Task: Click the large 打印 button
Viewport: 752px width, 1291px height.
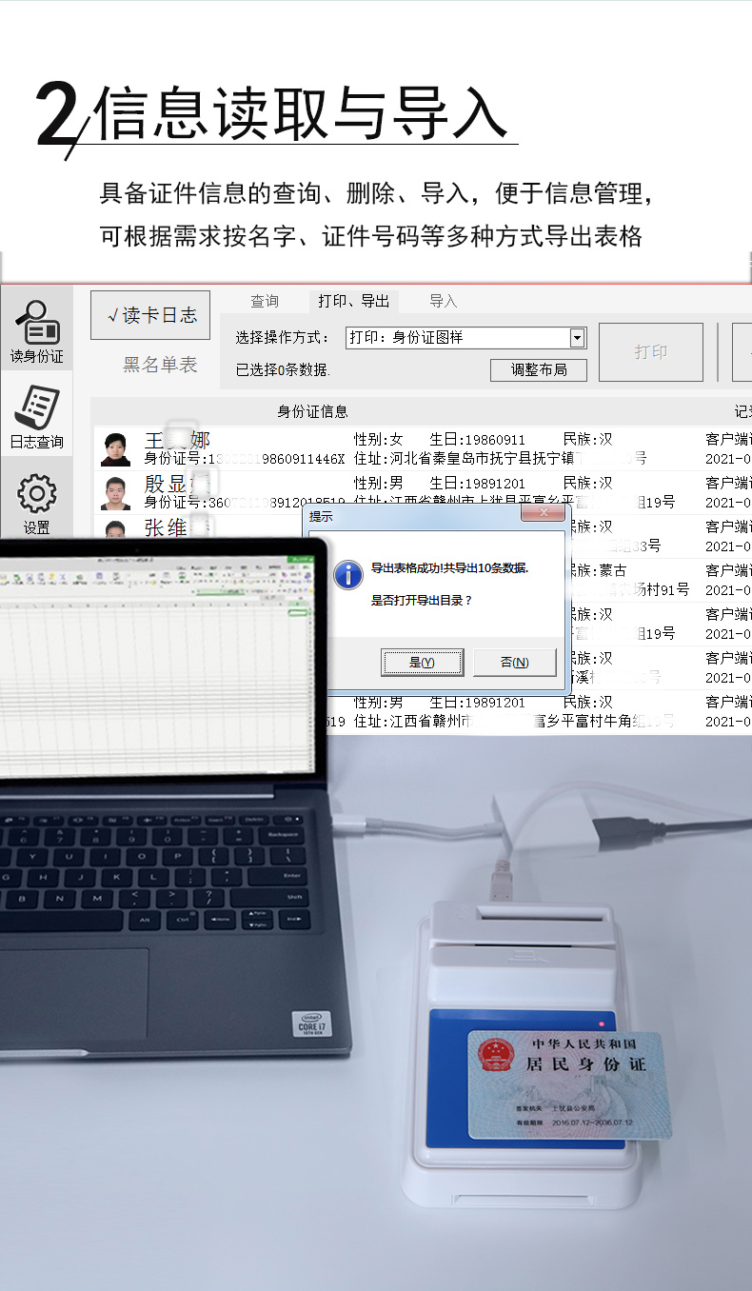Action: click(x=651, y=352)
